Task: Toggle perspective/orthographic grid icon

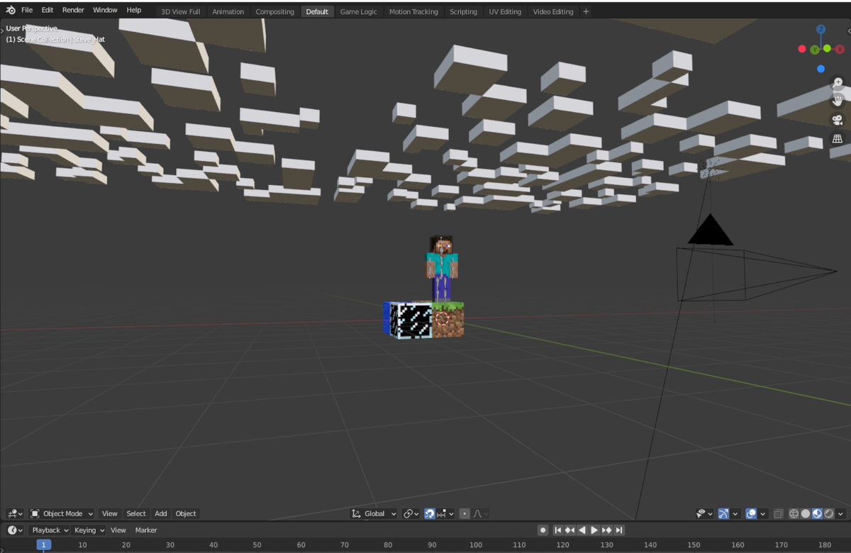Action: (838, 139)
